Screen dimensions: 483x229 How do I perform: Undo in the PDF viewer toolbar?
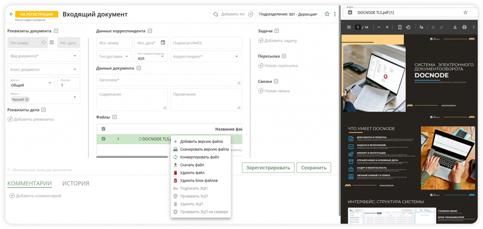433,27
